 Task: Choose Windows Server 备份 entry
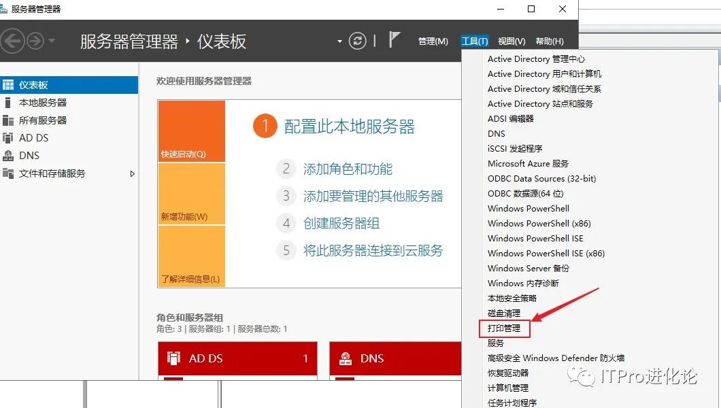(529, 269)
